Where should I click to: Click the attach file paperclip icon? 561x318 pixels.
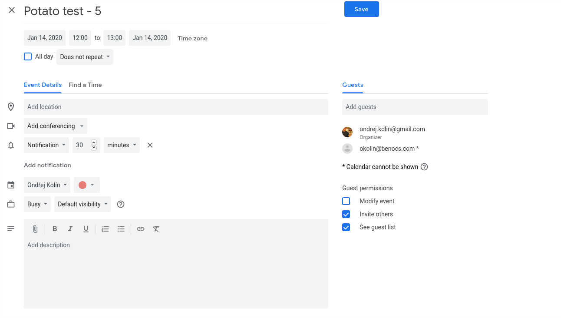(35, 229)
